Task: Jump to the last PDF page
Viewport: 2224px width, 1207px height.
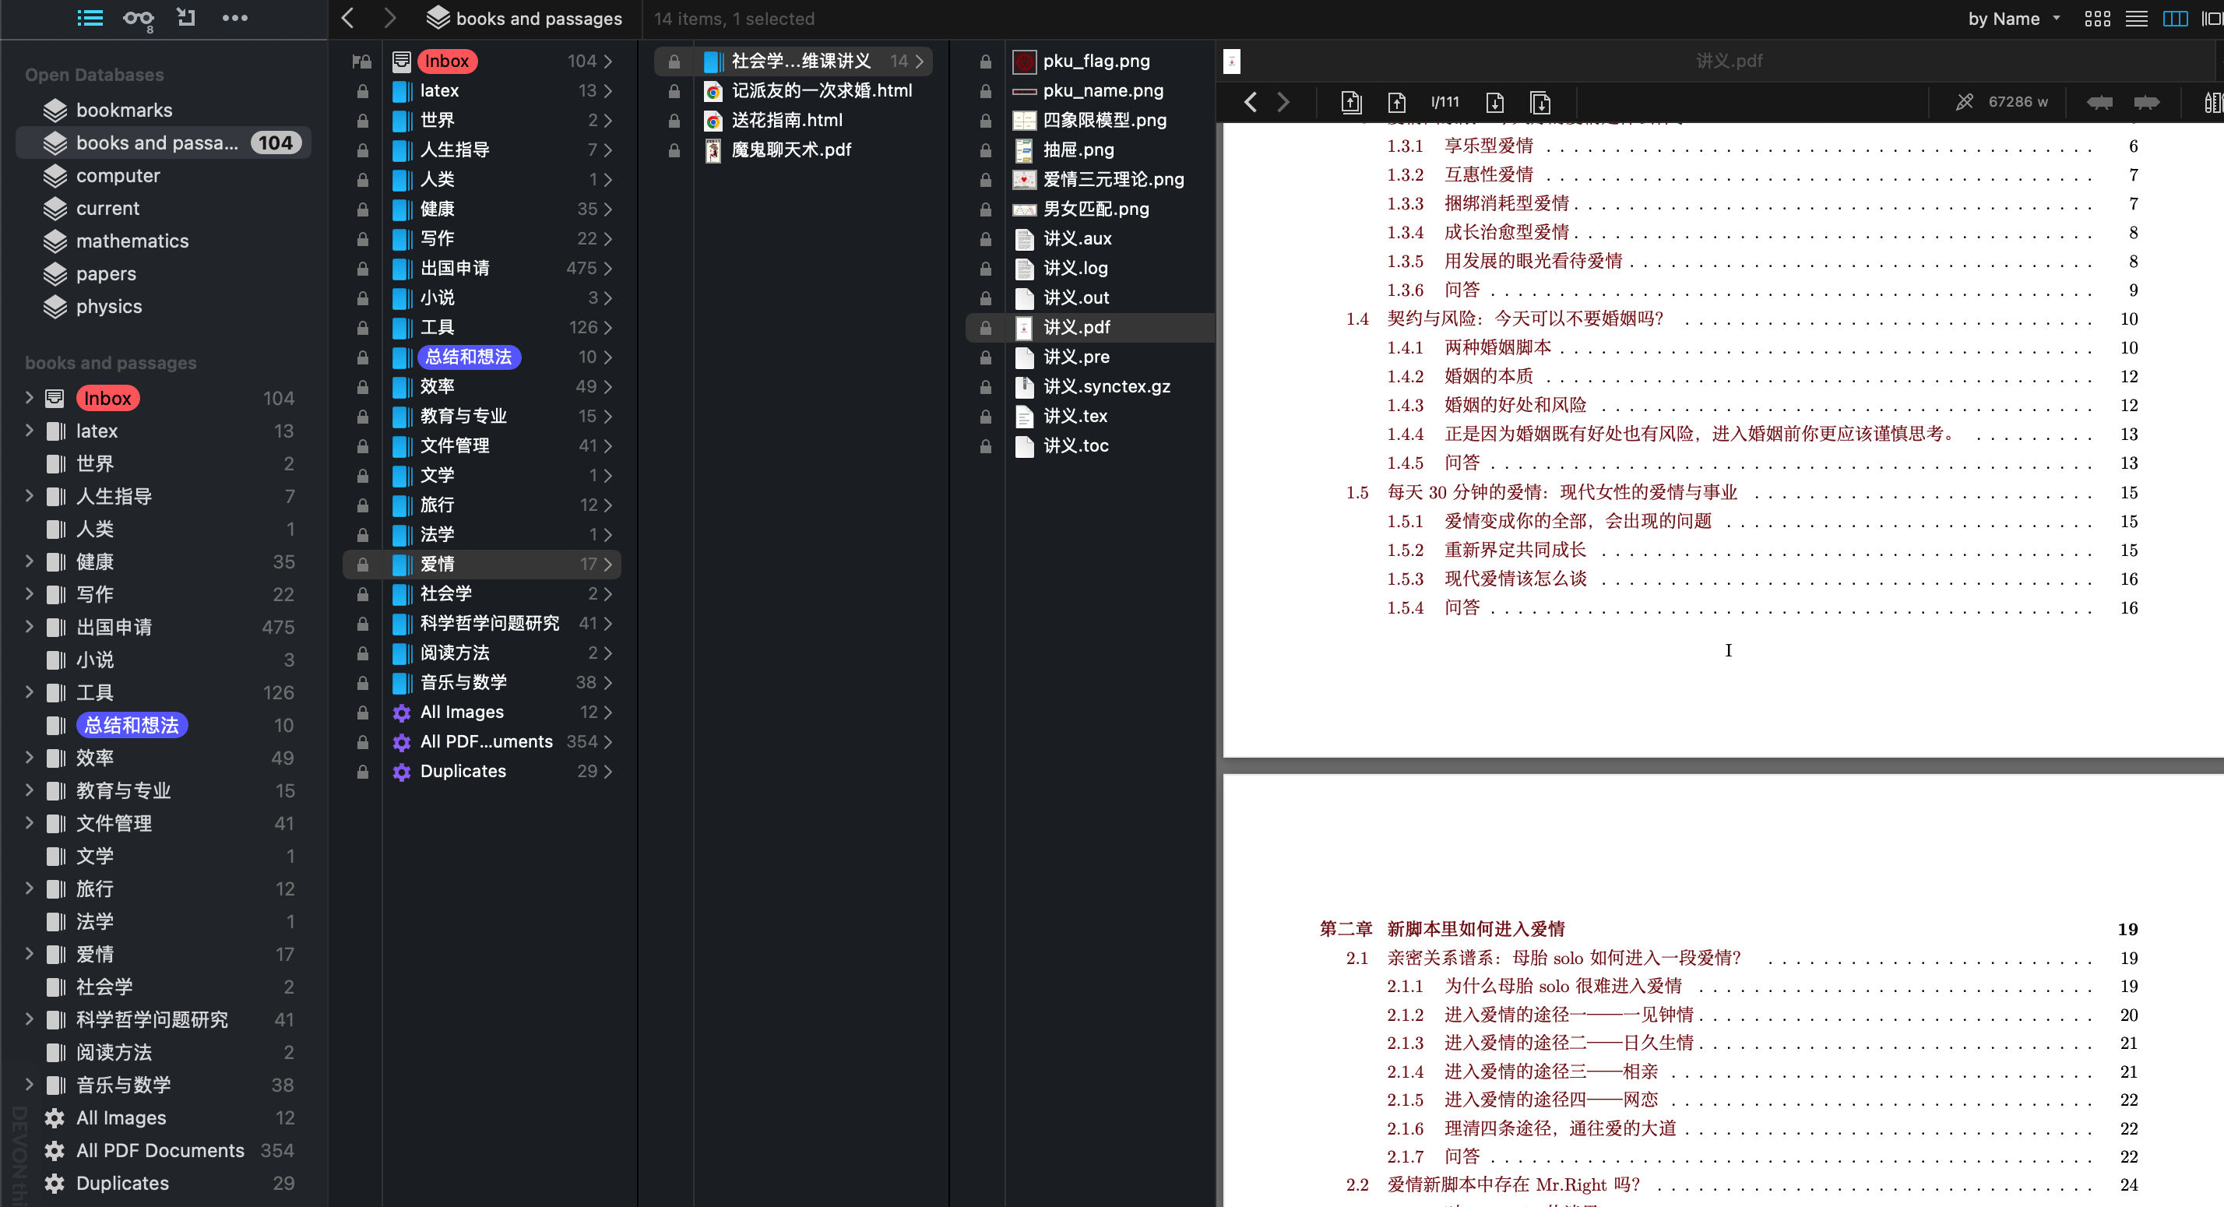Action: click(x=1540, y=103)
